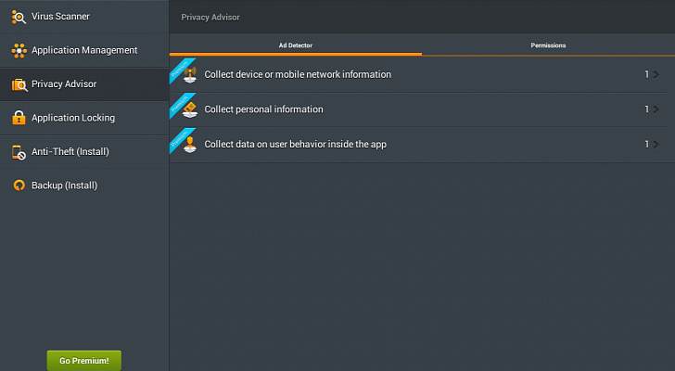Open "Collect personal information" list entry

pos(263,109)
